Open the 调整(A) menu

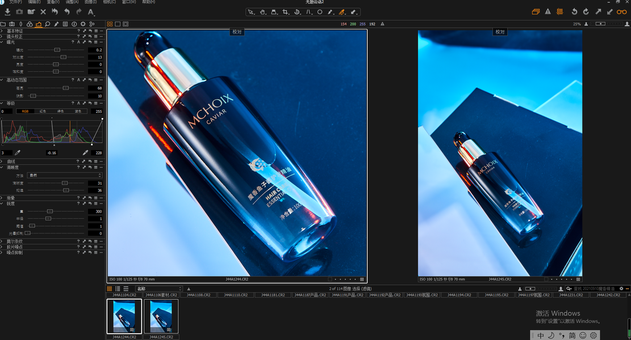pos(72,2)
